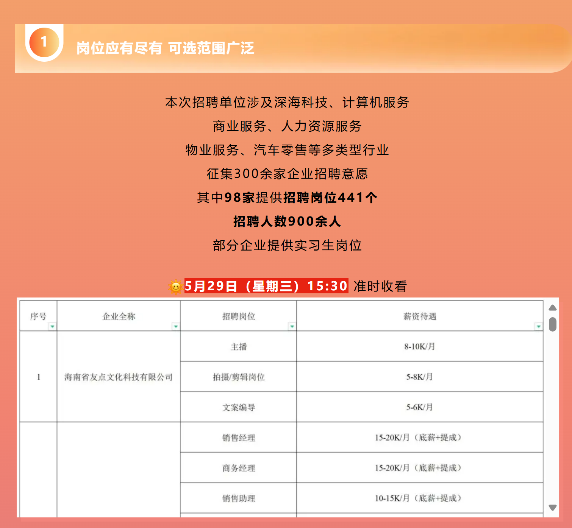Click the red-highlighted 5月29日 15:30 date
This screenshot has height=528, width=572.
tap(266, 286)
